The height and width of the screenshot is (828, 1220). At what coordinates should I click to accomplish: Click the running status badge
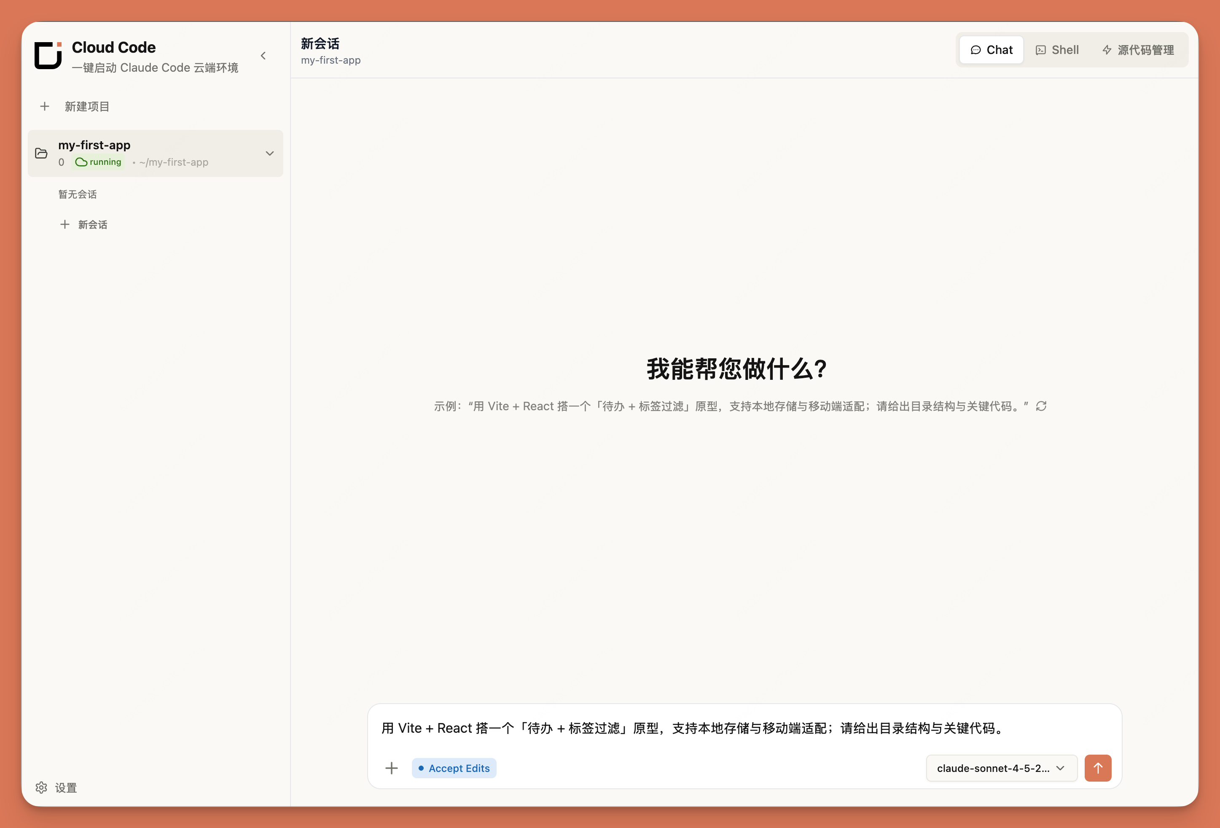(98, 162)
